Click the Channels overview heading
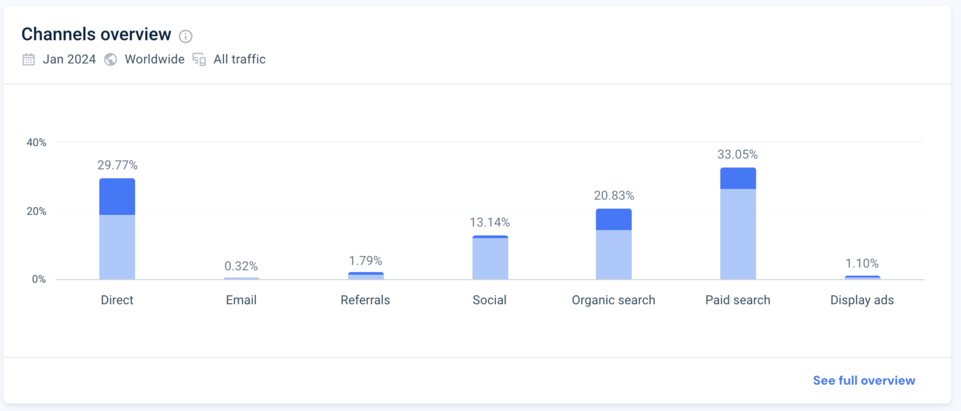This screenshot has height=411, width=961. (96, 34)
